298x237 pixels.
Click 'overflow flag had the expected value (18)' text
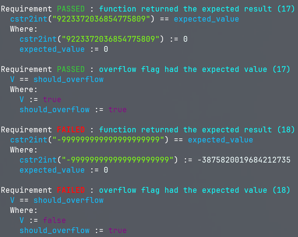(x=194, y=190)
